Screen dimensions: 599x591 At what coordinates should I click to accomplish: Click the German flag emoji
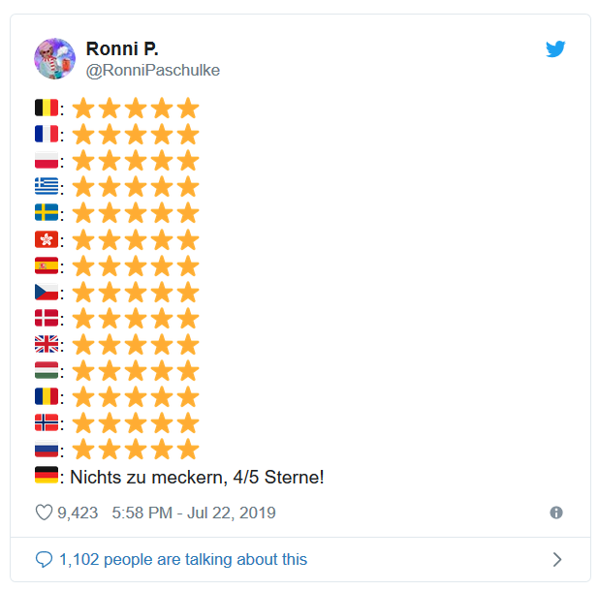click(46, 475)
